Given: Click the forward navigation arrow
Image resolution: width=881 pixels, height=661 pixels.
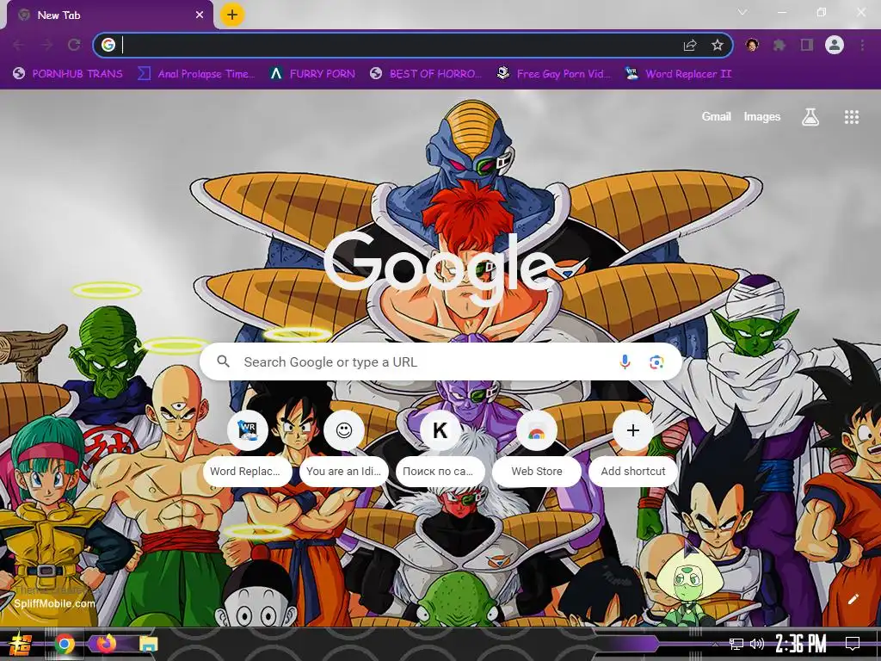Looking at the screenshot, I should [x=47, y=45].
